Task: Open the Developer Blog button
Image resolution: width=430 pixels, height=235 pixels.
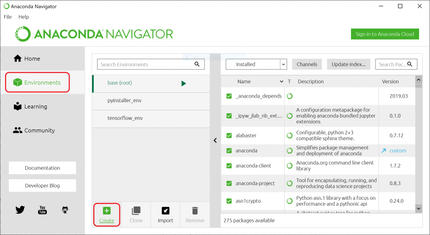Action: pyautogui.click(x=42, y=186)
